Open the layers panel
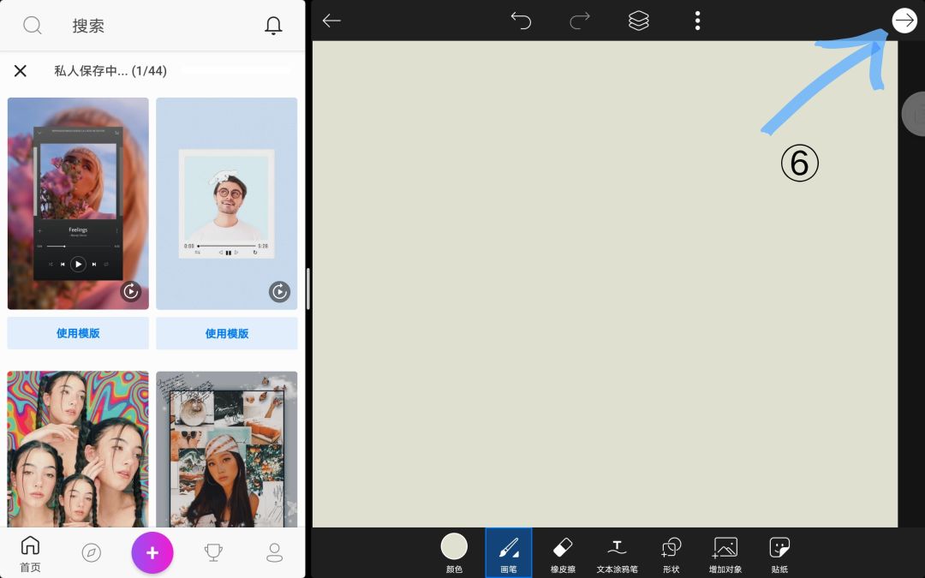 pos(639,21)
